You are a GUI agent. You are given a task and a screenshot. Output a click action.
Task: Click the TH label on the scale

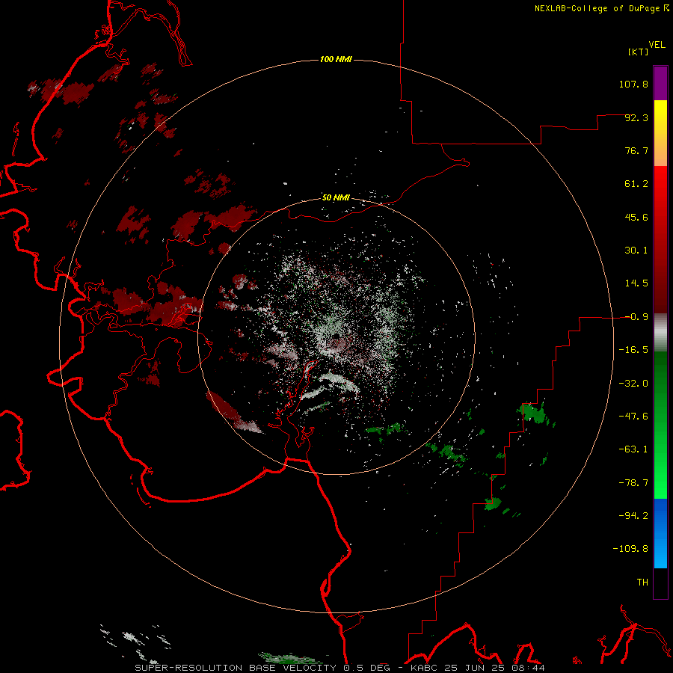642,583
